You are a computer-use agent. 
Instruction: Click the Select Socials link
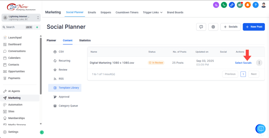pyautogui.click(x=243, y=63)
